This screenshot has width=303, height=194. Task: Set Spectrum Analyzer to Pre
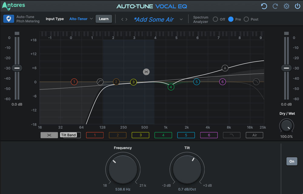point(231,19)
